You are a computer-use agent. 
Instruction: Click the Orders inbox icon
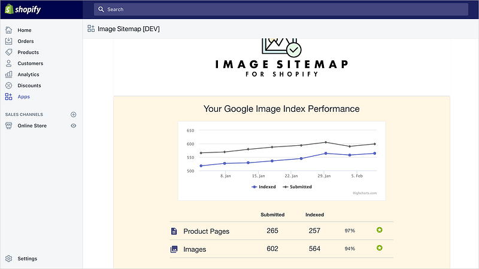tap(8, 41)
